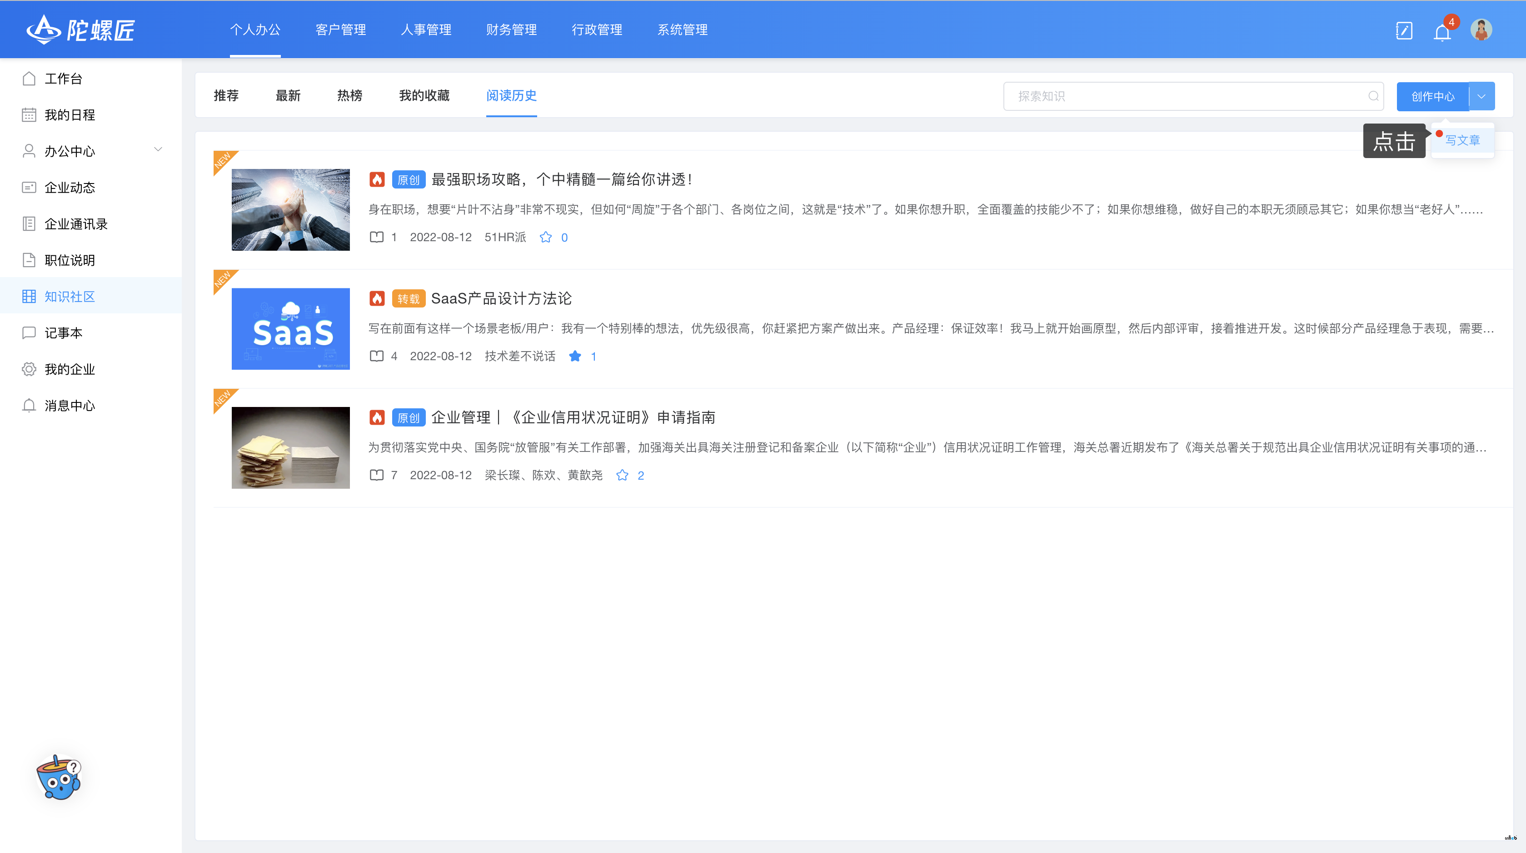Click the 知识社区 grid icon
Screen dimensions: 1526x853
pyautogui.click(x=29, y=296)
